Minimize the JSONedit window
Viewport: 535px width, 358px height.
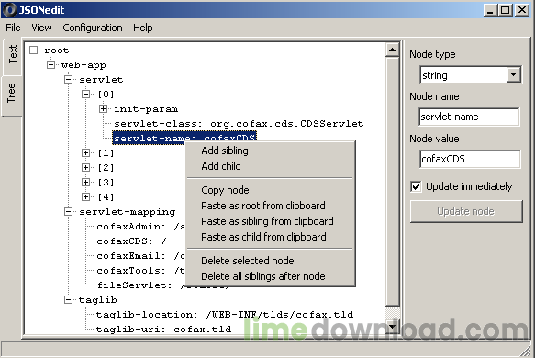click(x=490, y=10)
